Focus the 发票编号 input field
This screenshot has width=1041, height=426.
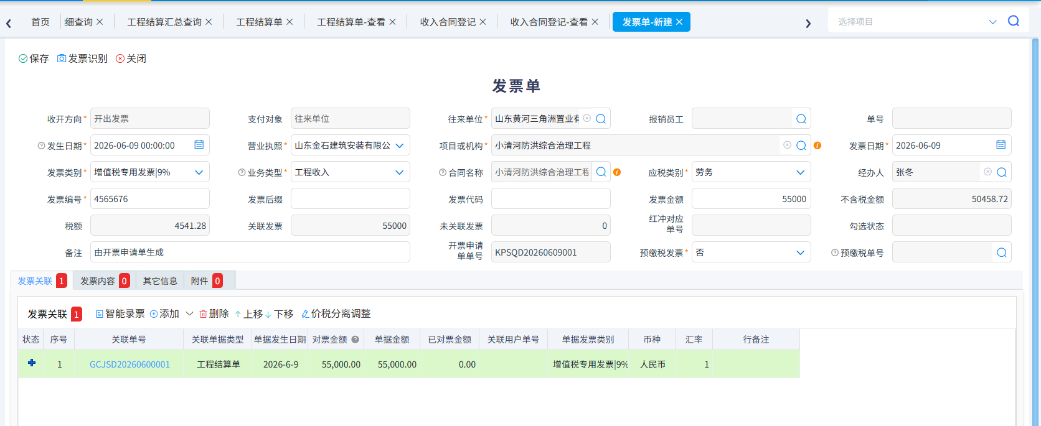(x=150, y=199)
